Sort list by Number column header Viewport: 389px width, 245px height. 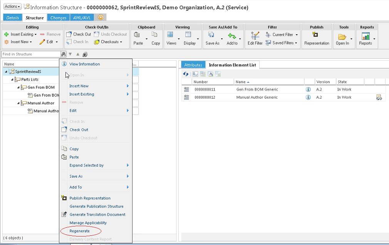[200, 82]
